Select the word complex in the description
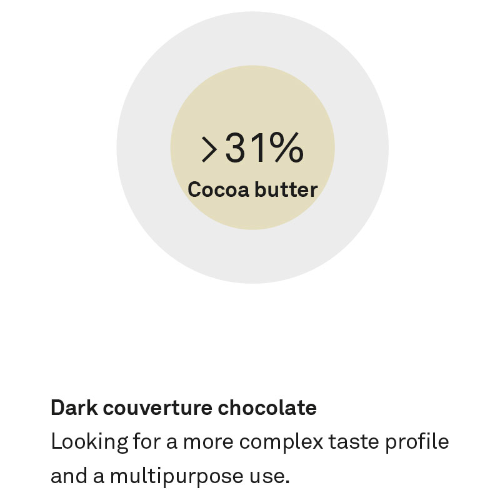Viewport: 500px width, 500px height. pos(281,442)
